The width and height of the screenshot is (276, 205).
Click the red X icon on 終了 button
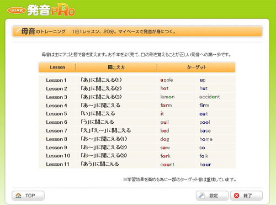tap(236, 196)
